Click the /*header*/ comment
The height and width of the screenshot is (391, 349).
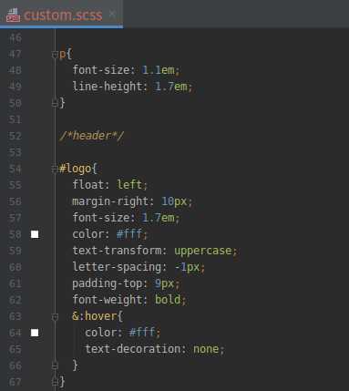(92, 136)
